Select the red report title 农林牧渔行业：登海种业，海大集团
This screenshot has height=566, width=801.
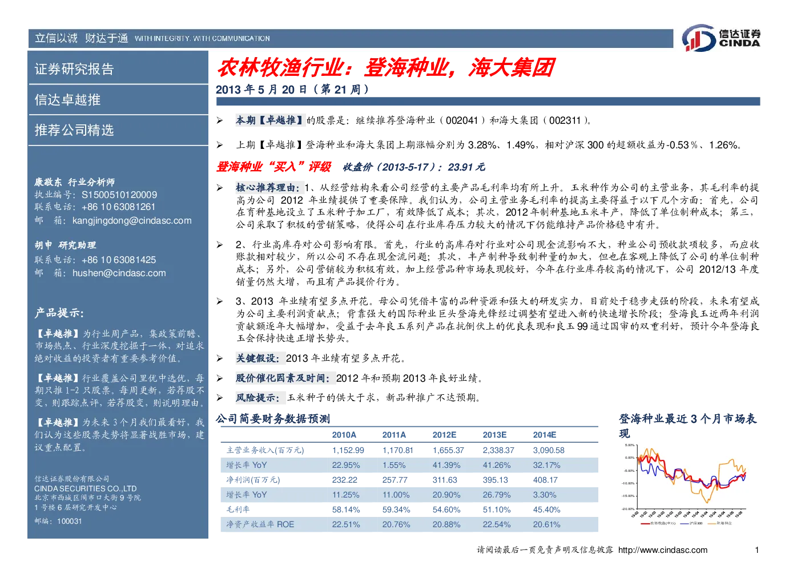coord(386,67)
